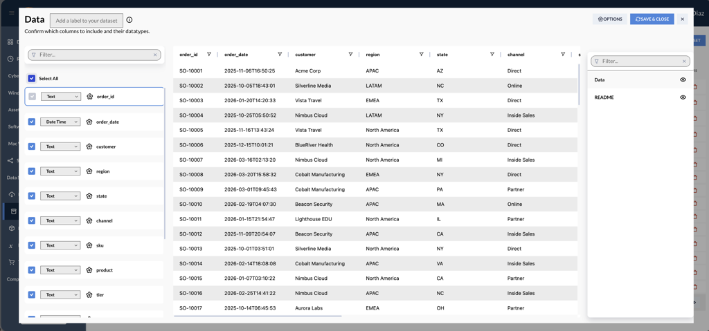Click the settings icon beside customer field
This screenshot has height=331, width=709.
pyautogui.click(x=89, y=146)
